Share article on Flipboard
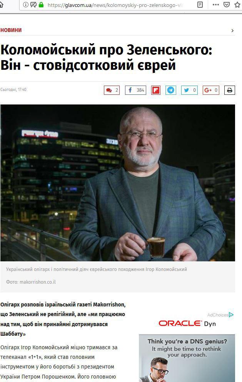Viewport: 242px width, 382px height. click(156, 90)
